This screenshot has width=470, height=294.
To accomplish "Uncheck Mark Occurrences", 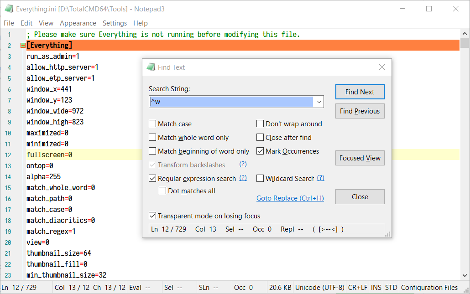I will pos(260,151).
